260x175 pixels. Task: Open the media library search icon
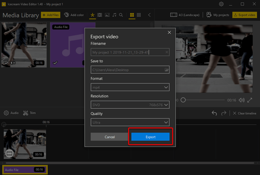point(121,15)
